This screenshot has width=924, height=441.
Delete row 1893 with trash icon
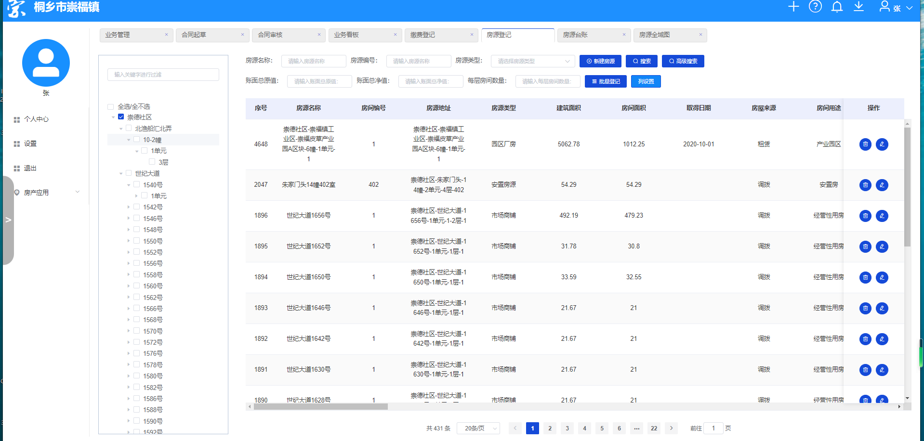(x=865, y=308)
